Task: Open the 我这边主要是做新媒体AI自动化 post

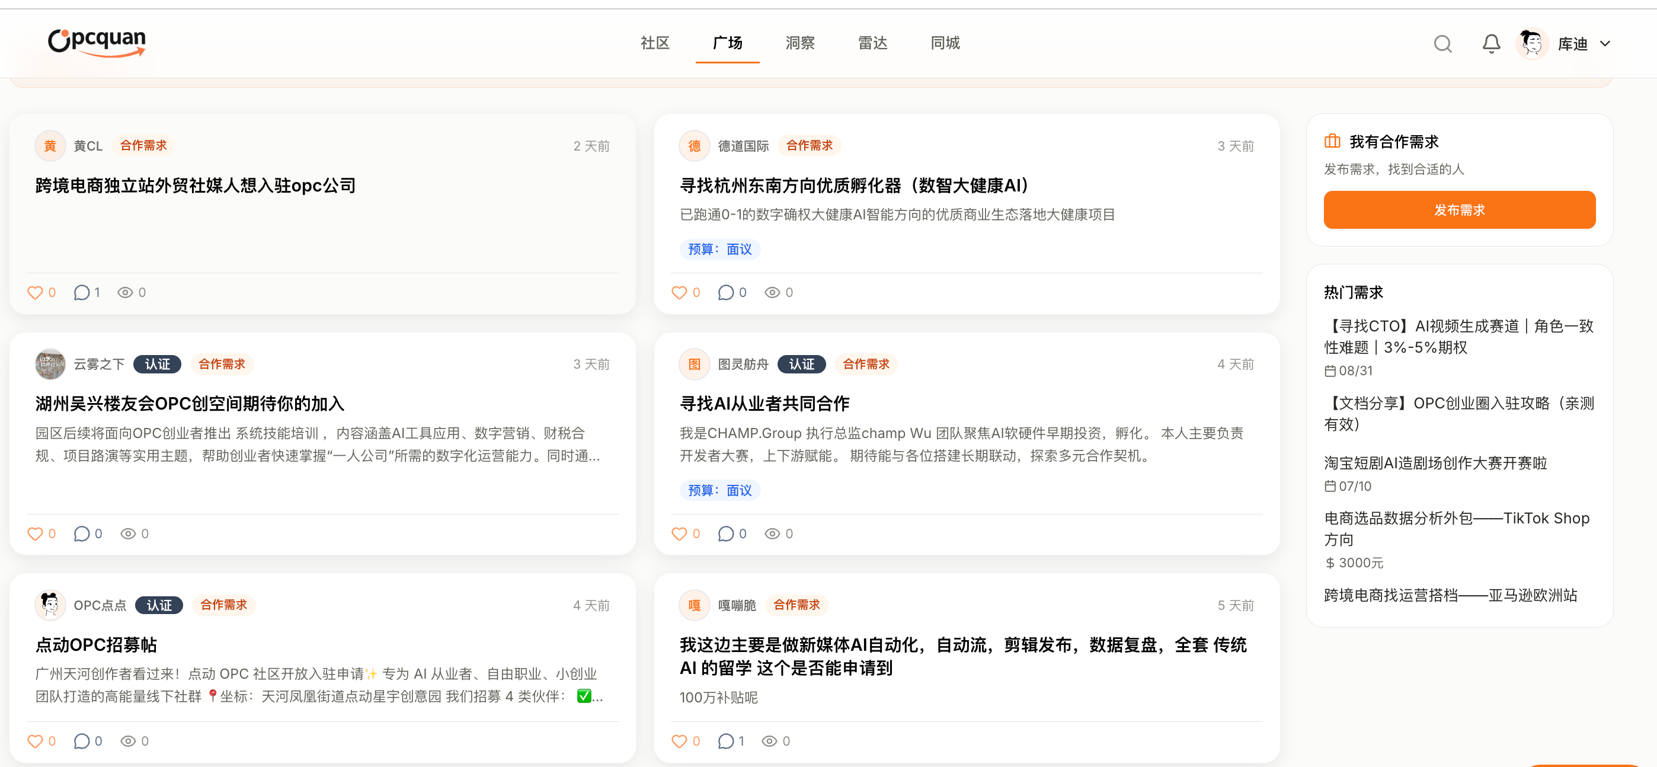Action: [963, 656]
